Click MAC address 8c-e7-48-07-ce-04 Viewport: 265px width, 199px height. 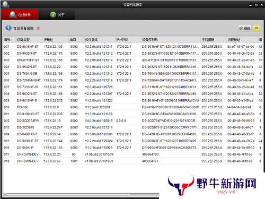[241, 47]
